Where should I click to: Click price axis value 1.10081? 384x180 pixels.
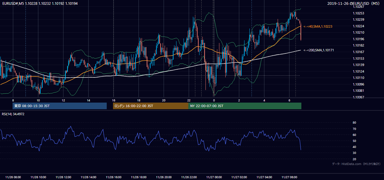[x=358, y=91]
